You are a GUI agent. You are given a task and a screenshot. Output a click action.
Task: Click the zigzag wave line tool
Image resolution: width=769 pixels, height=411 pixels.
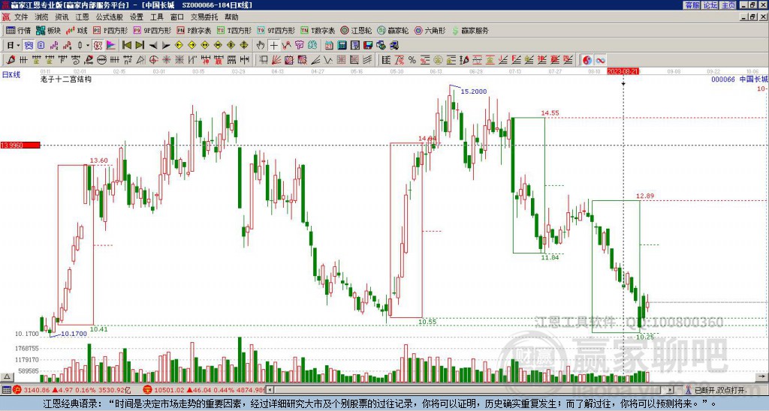(327, 60)
